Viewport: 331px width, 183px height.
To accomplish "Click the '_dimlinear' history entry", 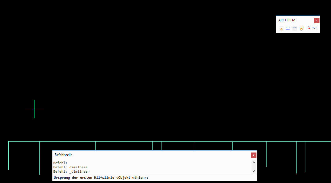I will 79,171.
